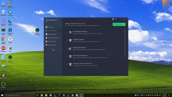The height and width of the screenshot is (97, 172).
Task: Toggle the Disturbing Notifications checkmark
Action: point(67,56)
